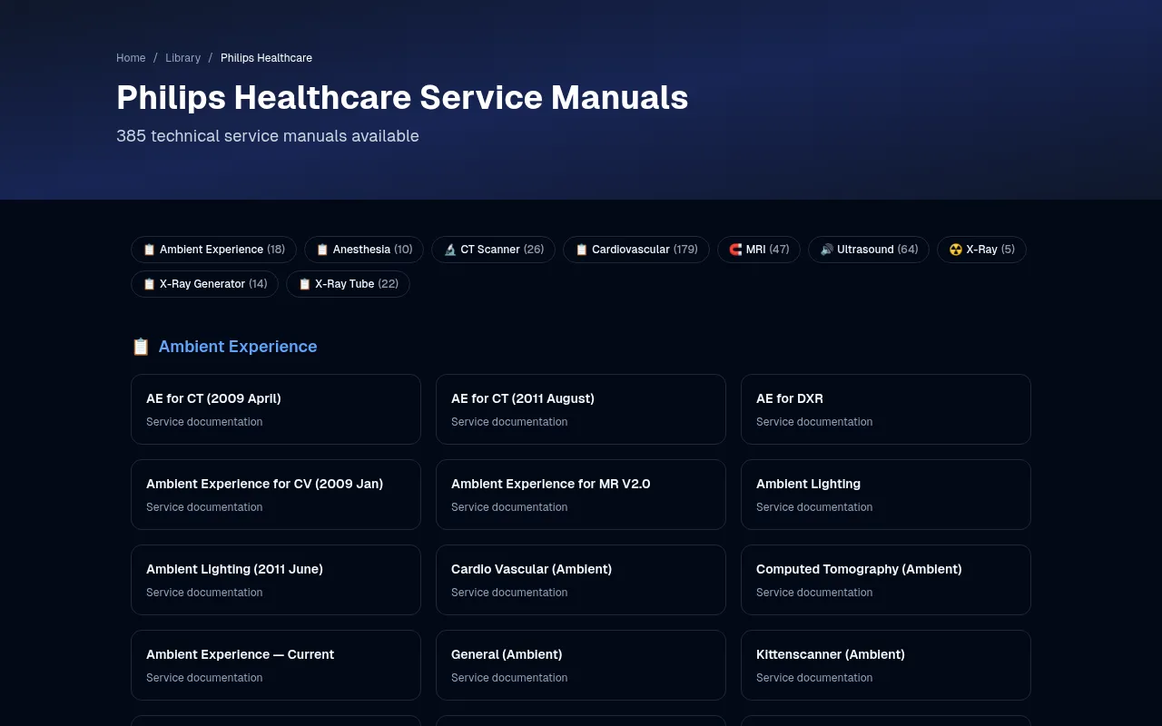The image size is (1162, 726).
Task: Pick the X-Ray Tube (22) chip
Action: [348, 284]
